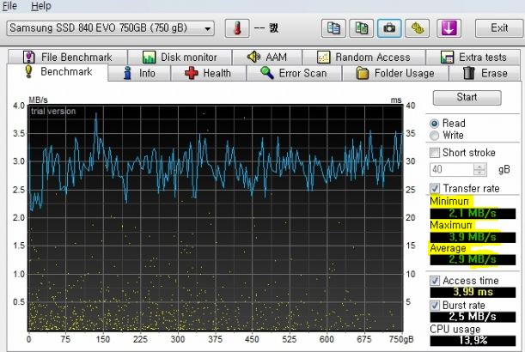The width and height of the screenshot is (525, 352).
Task: Select the Benchmark tab
Action: coord(58,72)
